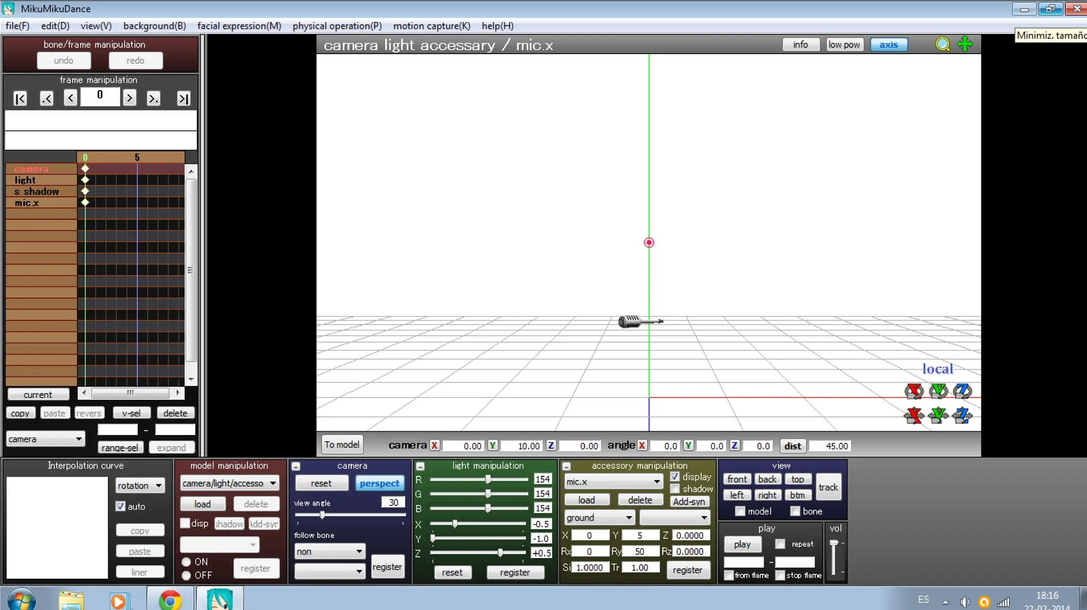
Task: Collapse the camera panel minus icon
Action: point(296,466)
